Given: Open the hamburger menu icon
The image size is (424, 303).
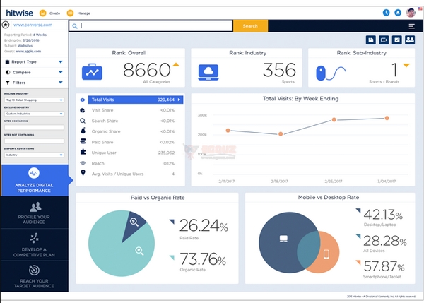Looking at the screenshot, I should point(411,26).
